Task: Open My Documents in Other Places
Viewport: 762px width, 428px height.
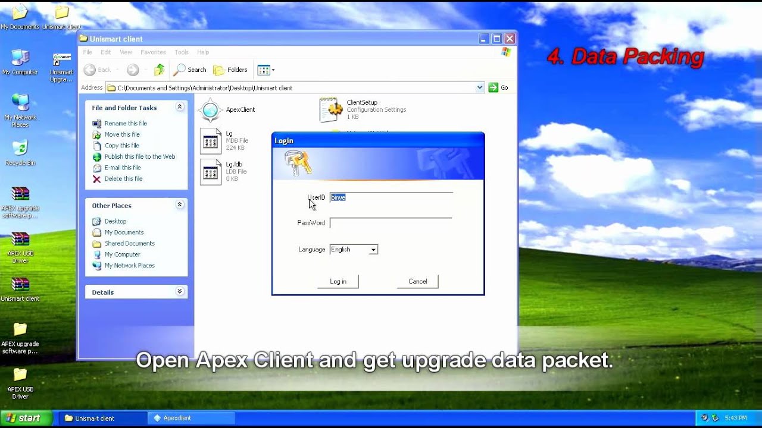Action: (x=124, y=232)
